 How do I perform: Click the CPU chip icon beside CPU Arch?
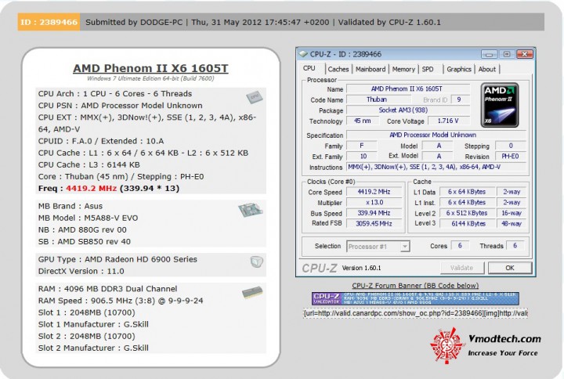[255, 97]
